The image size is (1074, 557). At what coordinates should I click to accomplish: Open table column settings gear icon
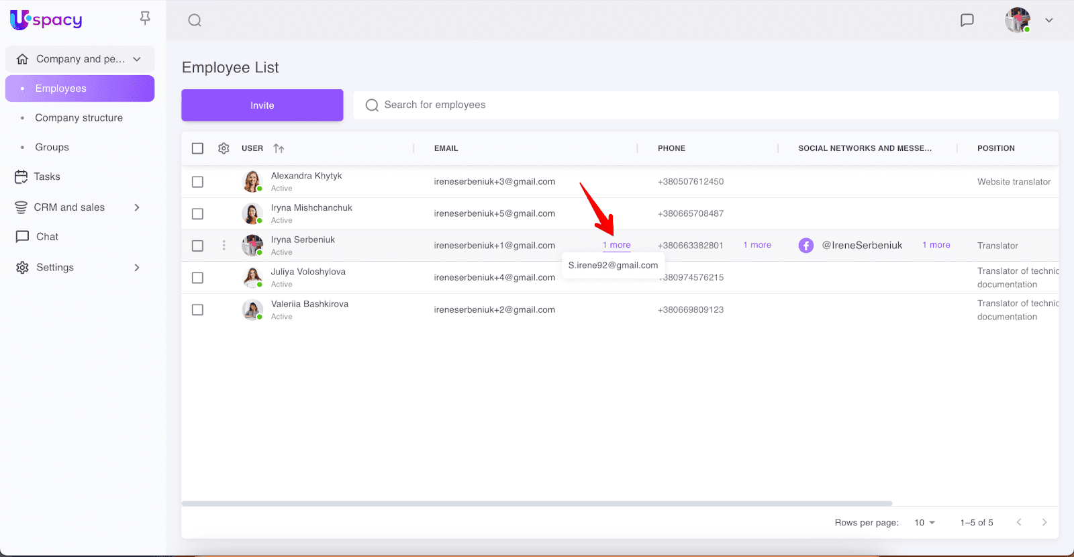224,148
